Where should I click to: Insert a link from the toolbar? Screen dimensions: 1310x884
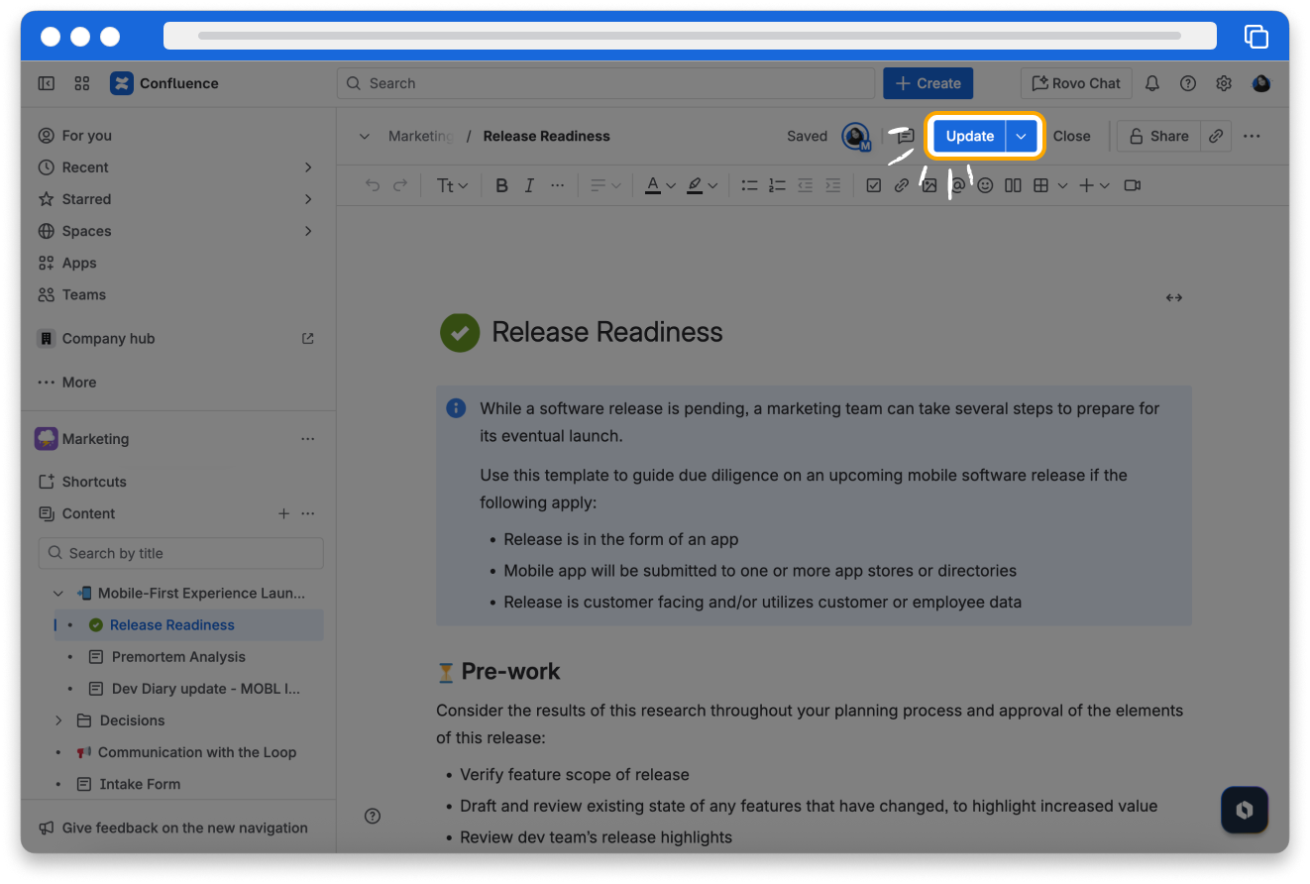[901, 185]
